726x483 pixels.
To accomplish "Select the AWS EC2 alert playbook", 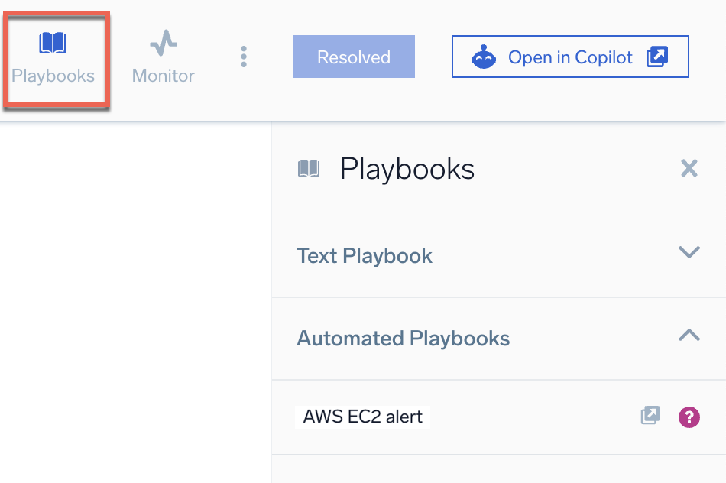I will pyautogui.click(x=361, y=416).
